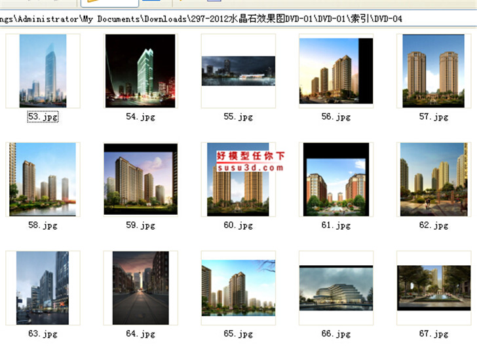Screen dimensions: 477x349
Task: Click the file name label 54.jpg
Action: [x=140, y=117]
